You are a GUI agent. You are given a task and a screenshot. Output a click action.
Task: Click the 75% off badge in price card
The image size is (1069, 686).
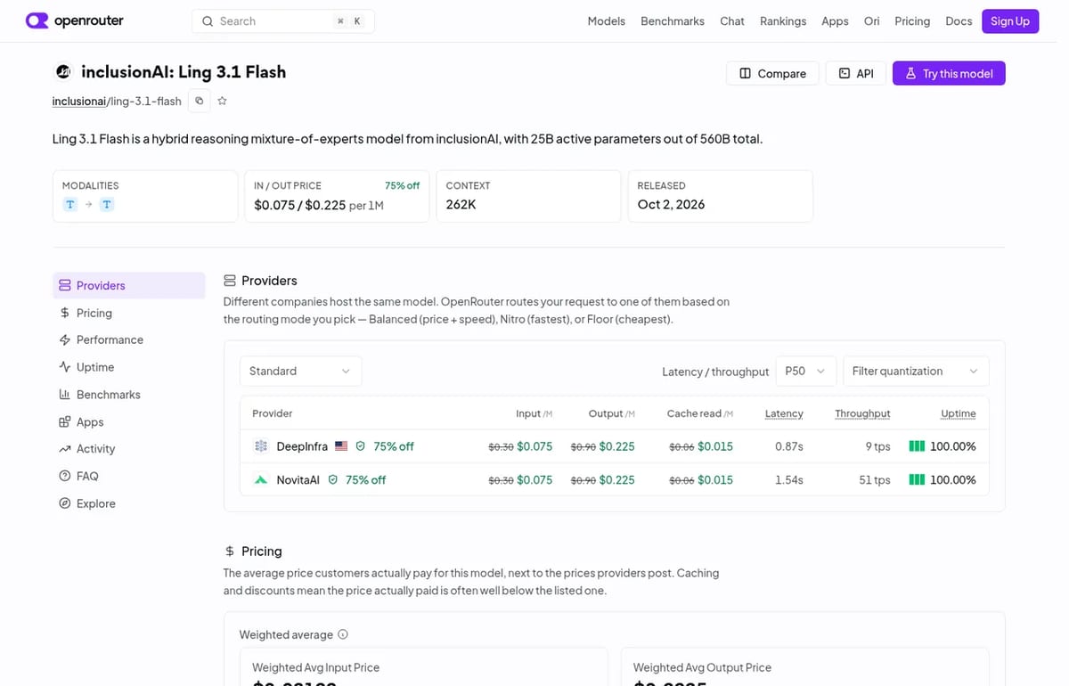point(402,185)
